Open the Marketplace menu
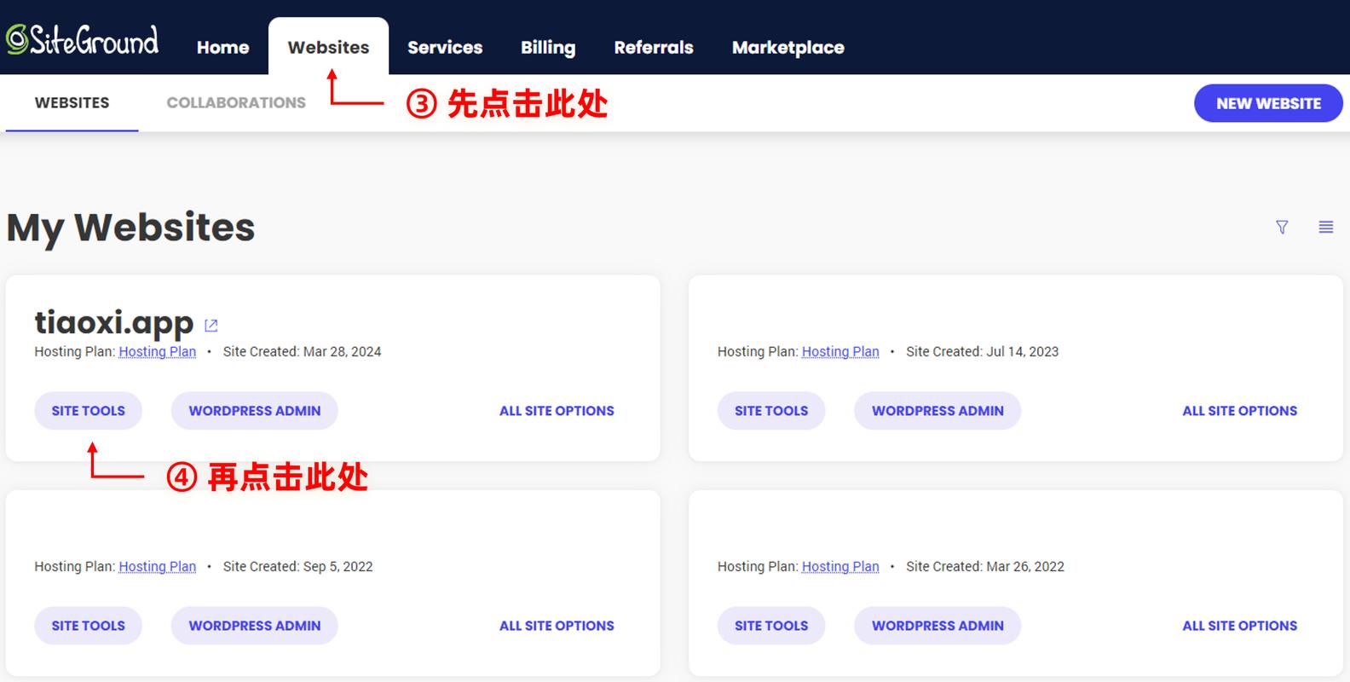The image size is (1350, 682). click(788, 48)
